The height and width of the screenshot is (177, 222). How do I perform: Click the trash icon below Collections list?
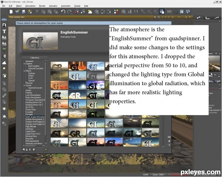(x=30, y=149)
